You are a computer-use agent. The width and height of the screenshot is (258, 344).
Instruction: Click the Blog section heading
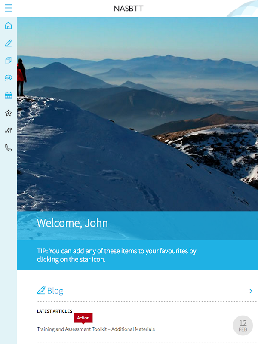tap(55, 291)
